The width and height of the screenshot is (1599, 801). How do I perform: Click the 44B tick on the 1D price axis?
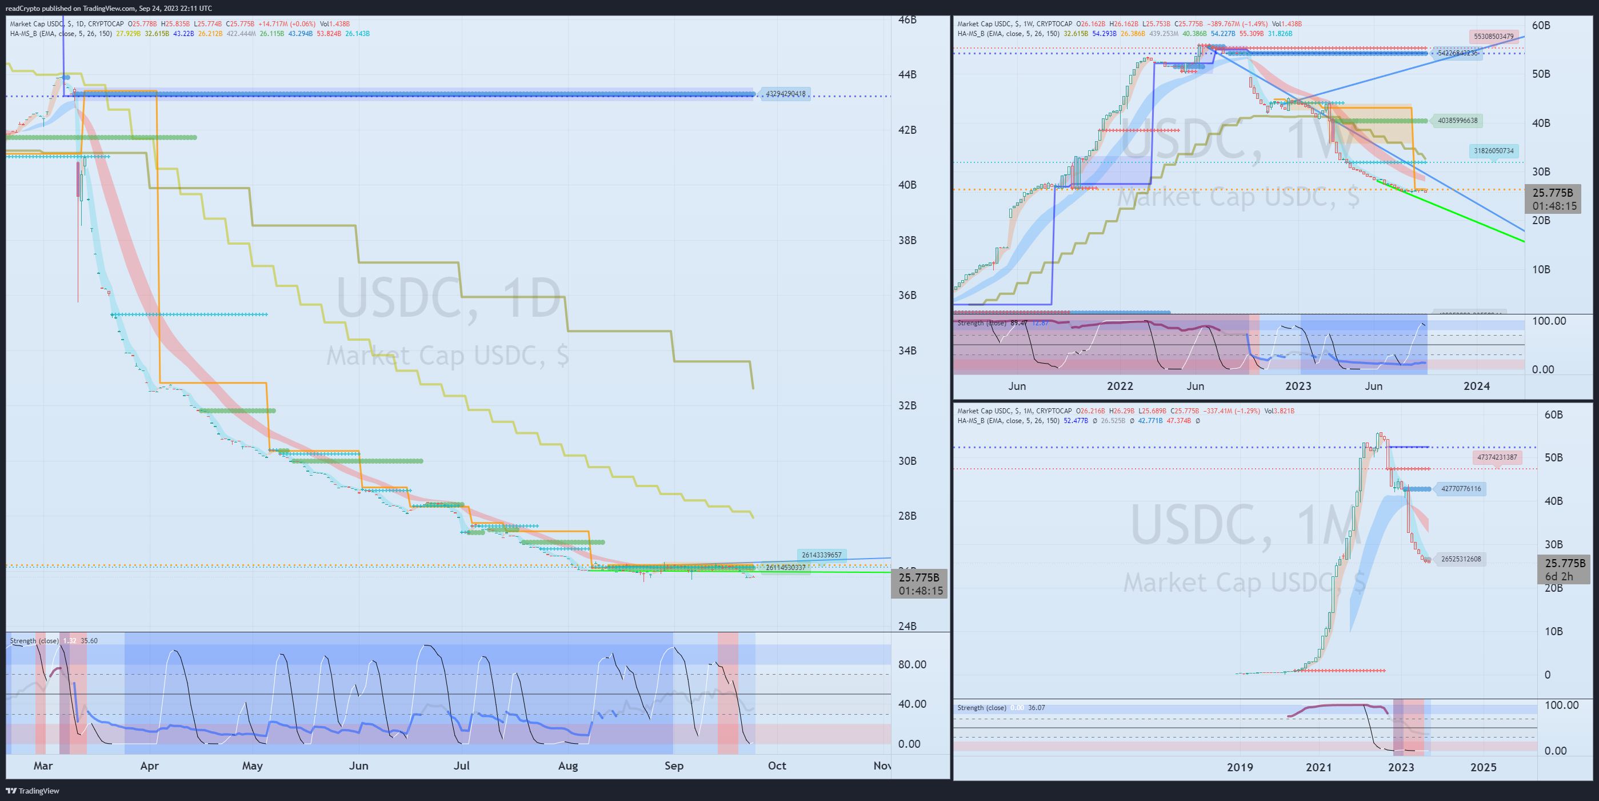click(x=907, y=74)
